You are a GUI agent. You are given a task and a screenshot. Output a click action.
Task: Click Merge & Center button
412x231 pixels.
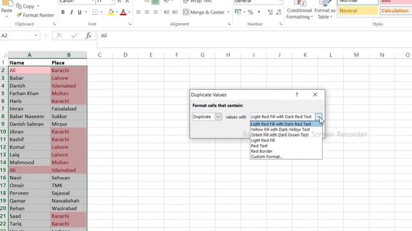pos(204,12)
